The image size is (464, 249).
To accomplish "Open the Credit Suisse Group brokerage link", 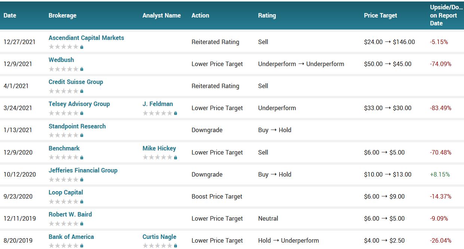I will tap(76, 82).
